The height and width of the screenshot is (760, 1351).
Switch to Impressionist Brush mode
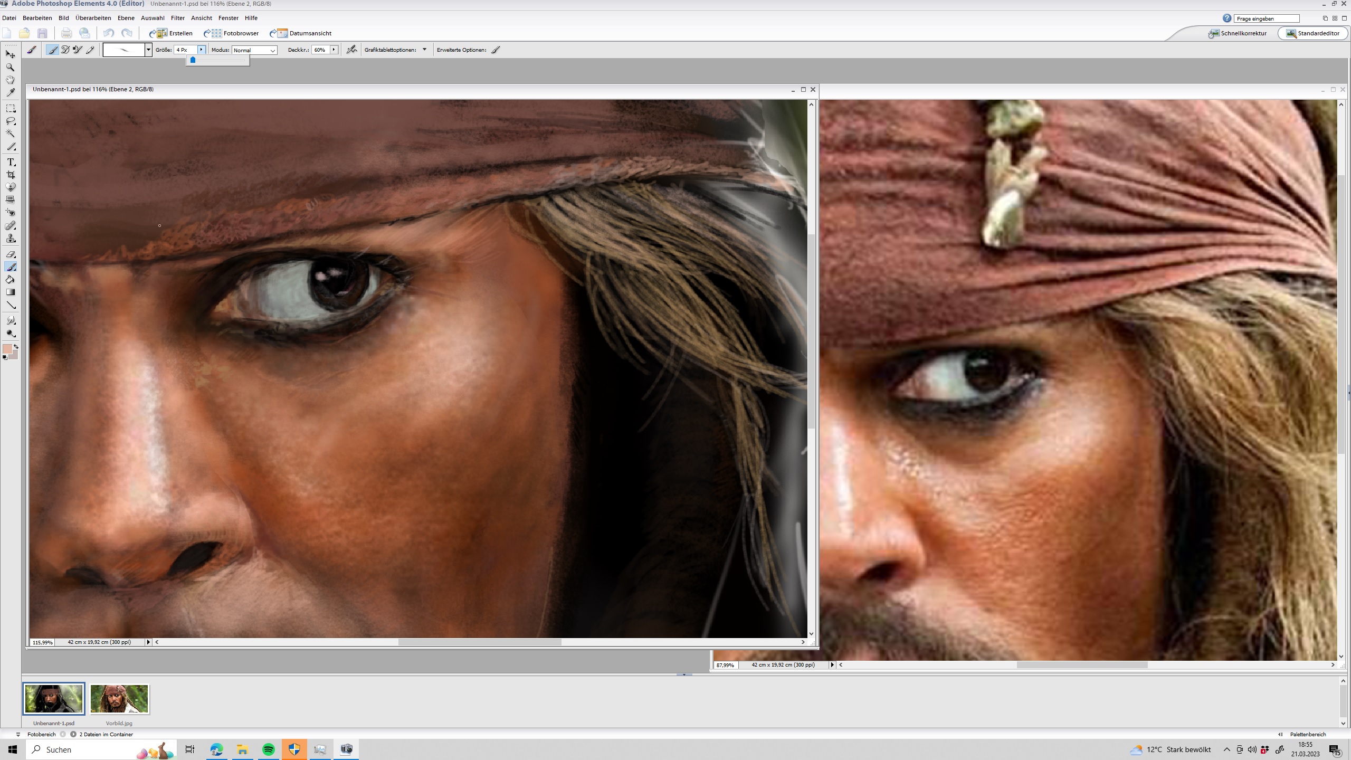click(65, 50)
